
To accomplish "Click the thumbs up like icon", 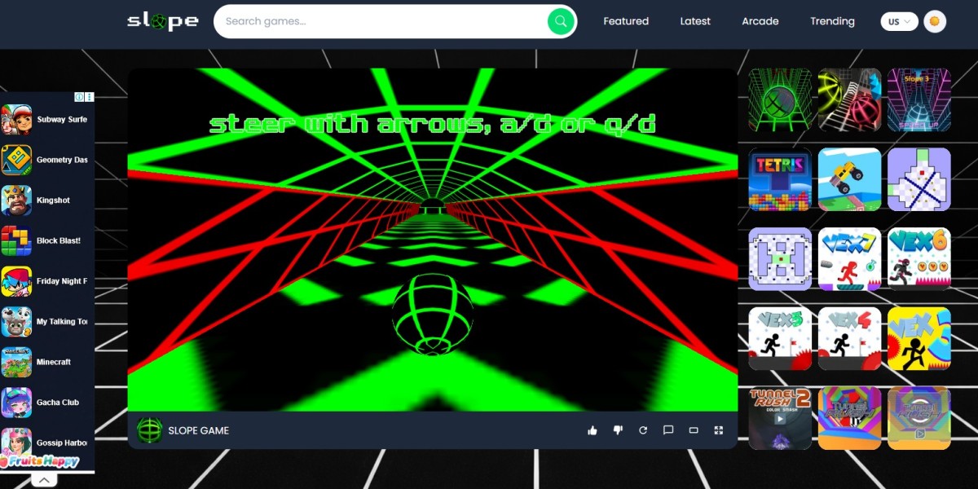I will tap(593, 430).
